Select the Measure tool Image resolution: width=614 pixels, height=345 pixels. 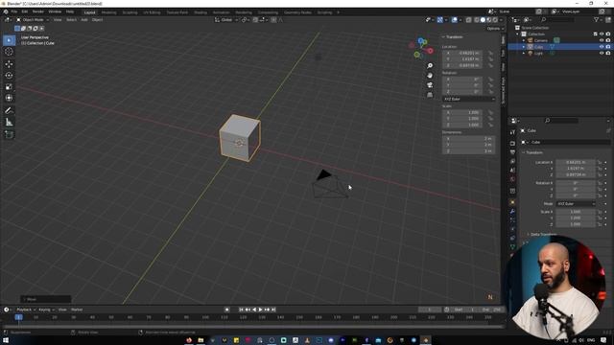pos(9,123)
